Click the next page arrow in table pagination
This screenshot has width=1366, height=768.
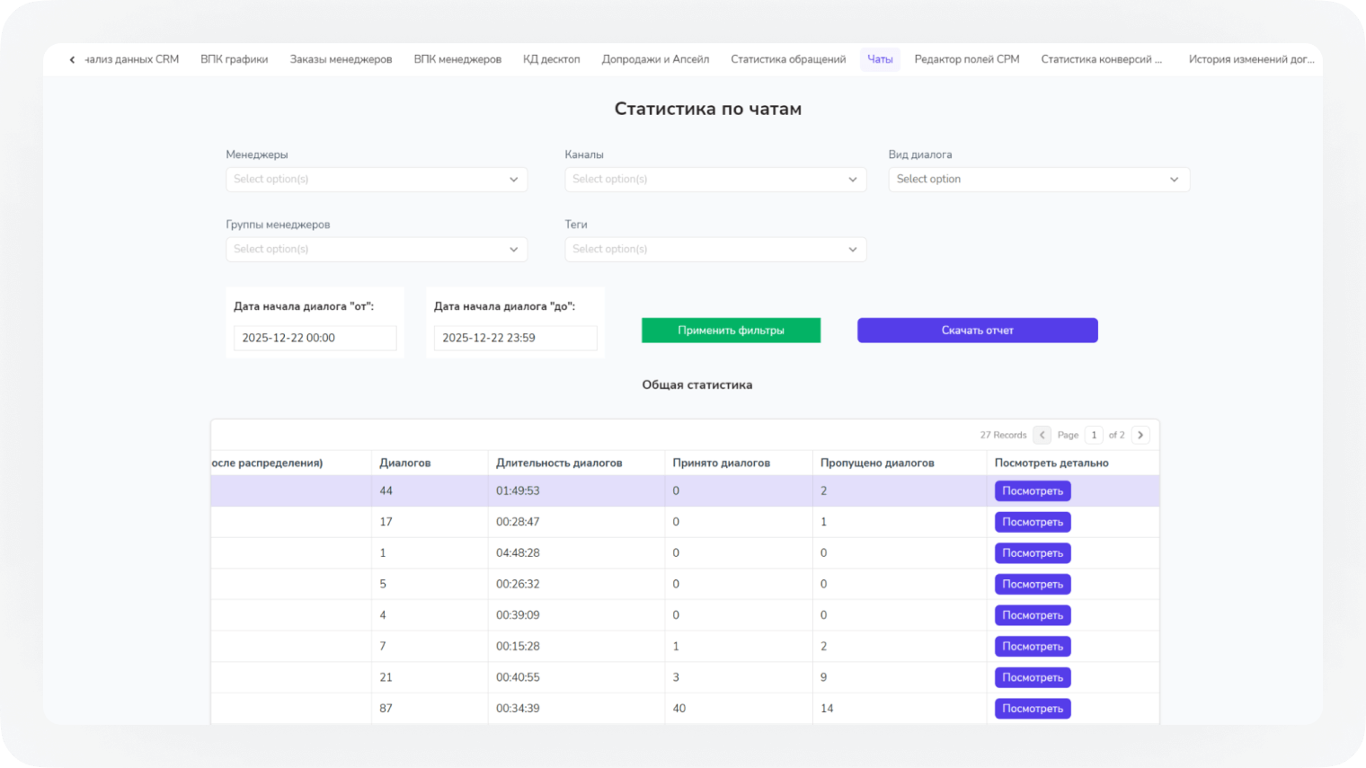click(x=1140, y=435)
